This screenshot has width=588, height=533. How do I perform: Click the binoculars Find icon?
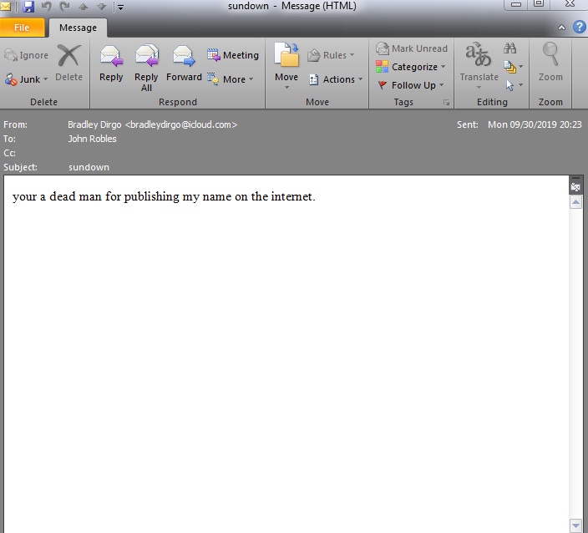[x=510, y=48]
